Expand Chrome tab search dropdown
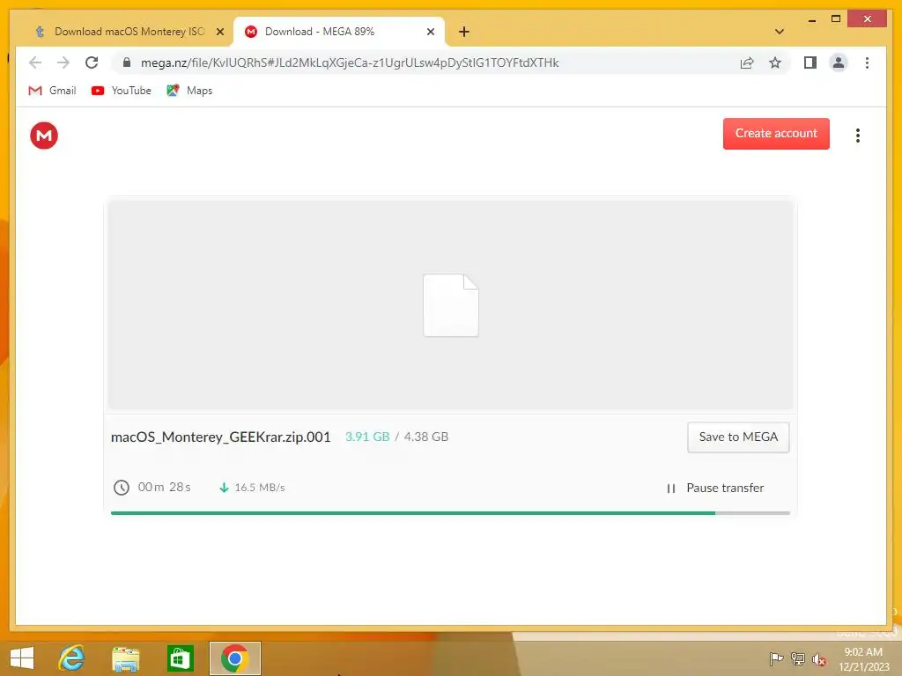This screenshot has height=676, width=902. tap(779, 32)
